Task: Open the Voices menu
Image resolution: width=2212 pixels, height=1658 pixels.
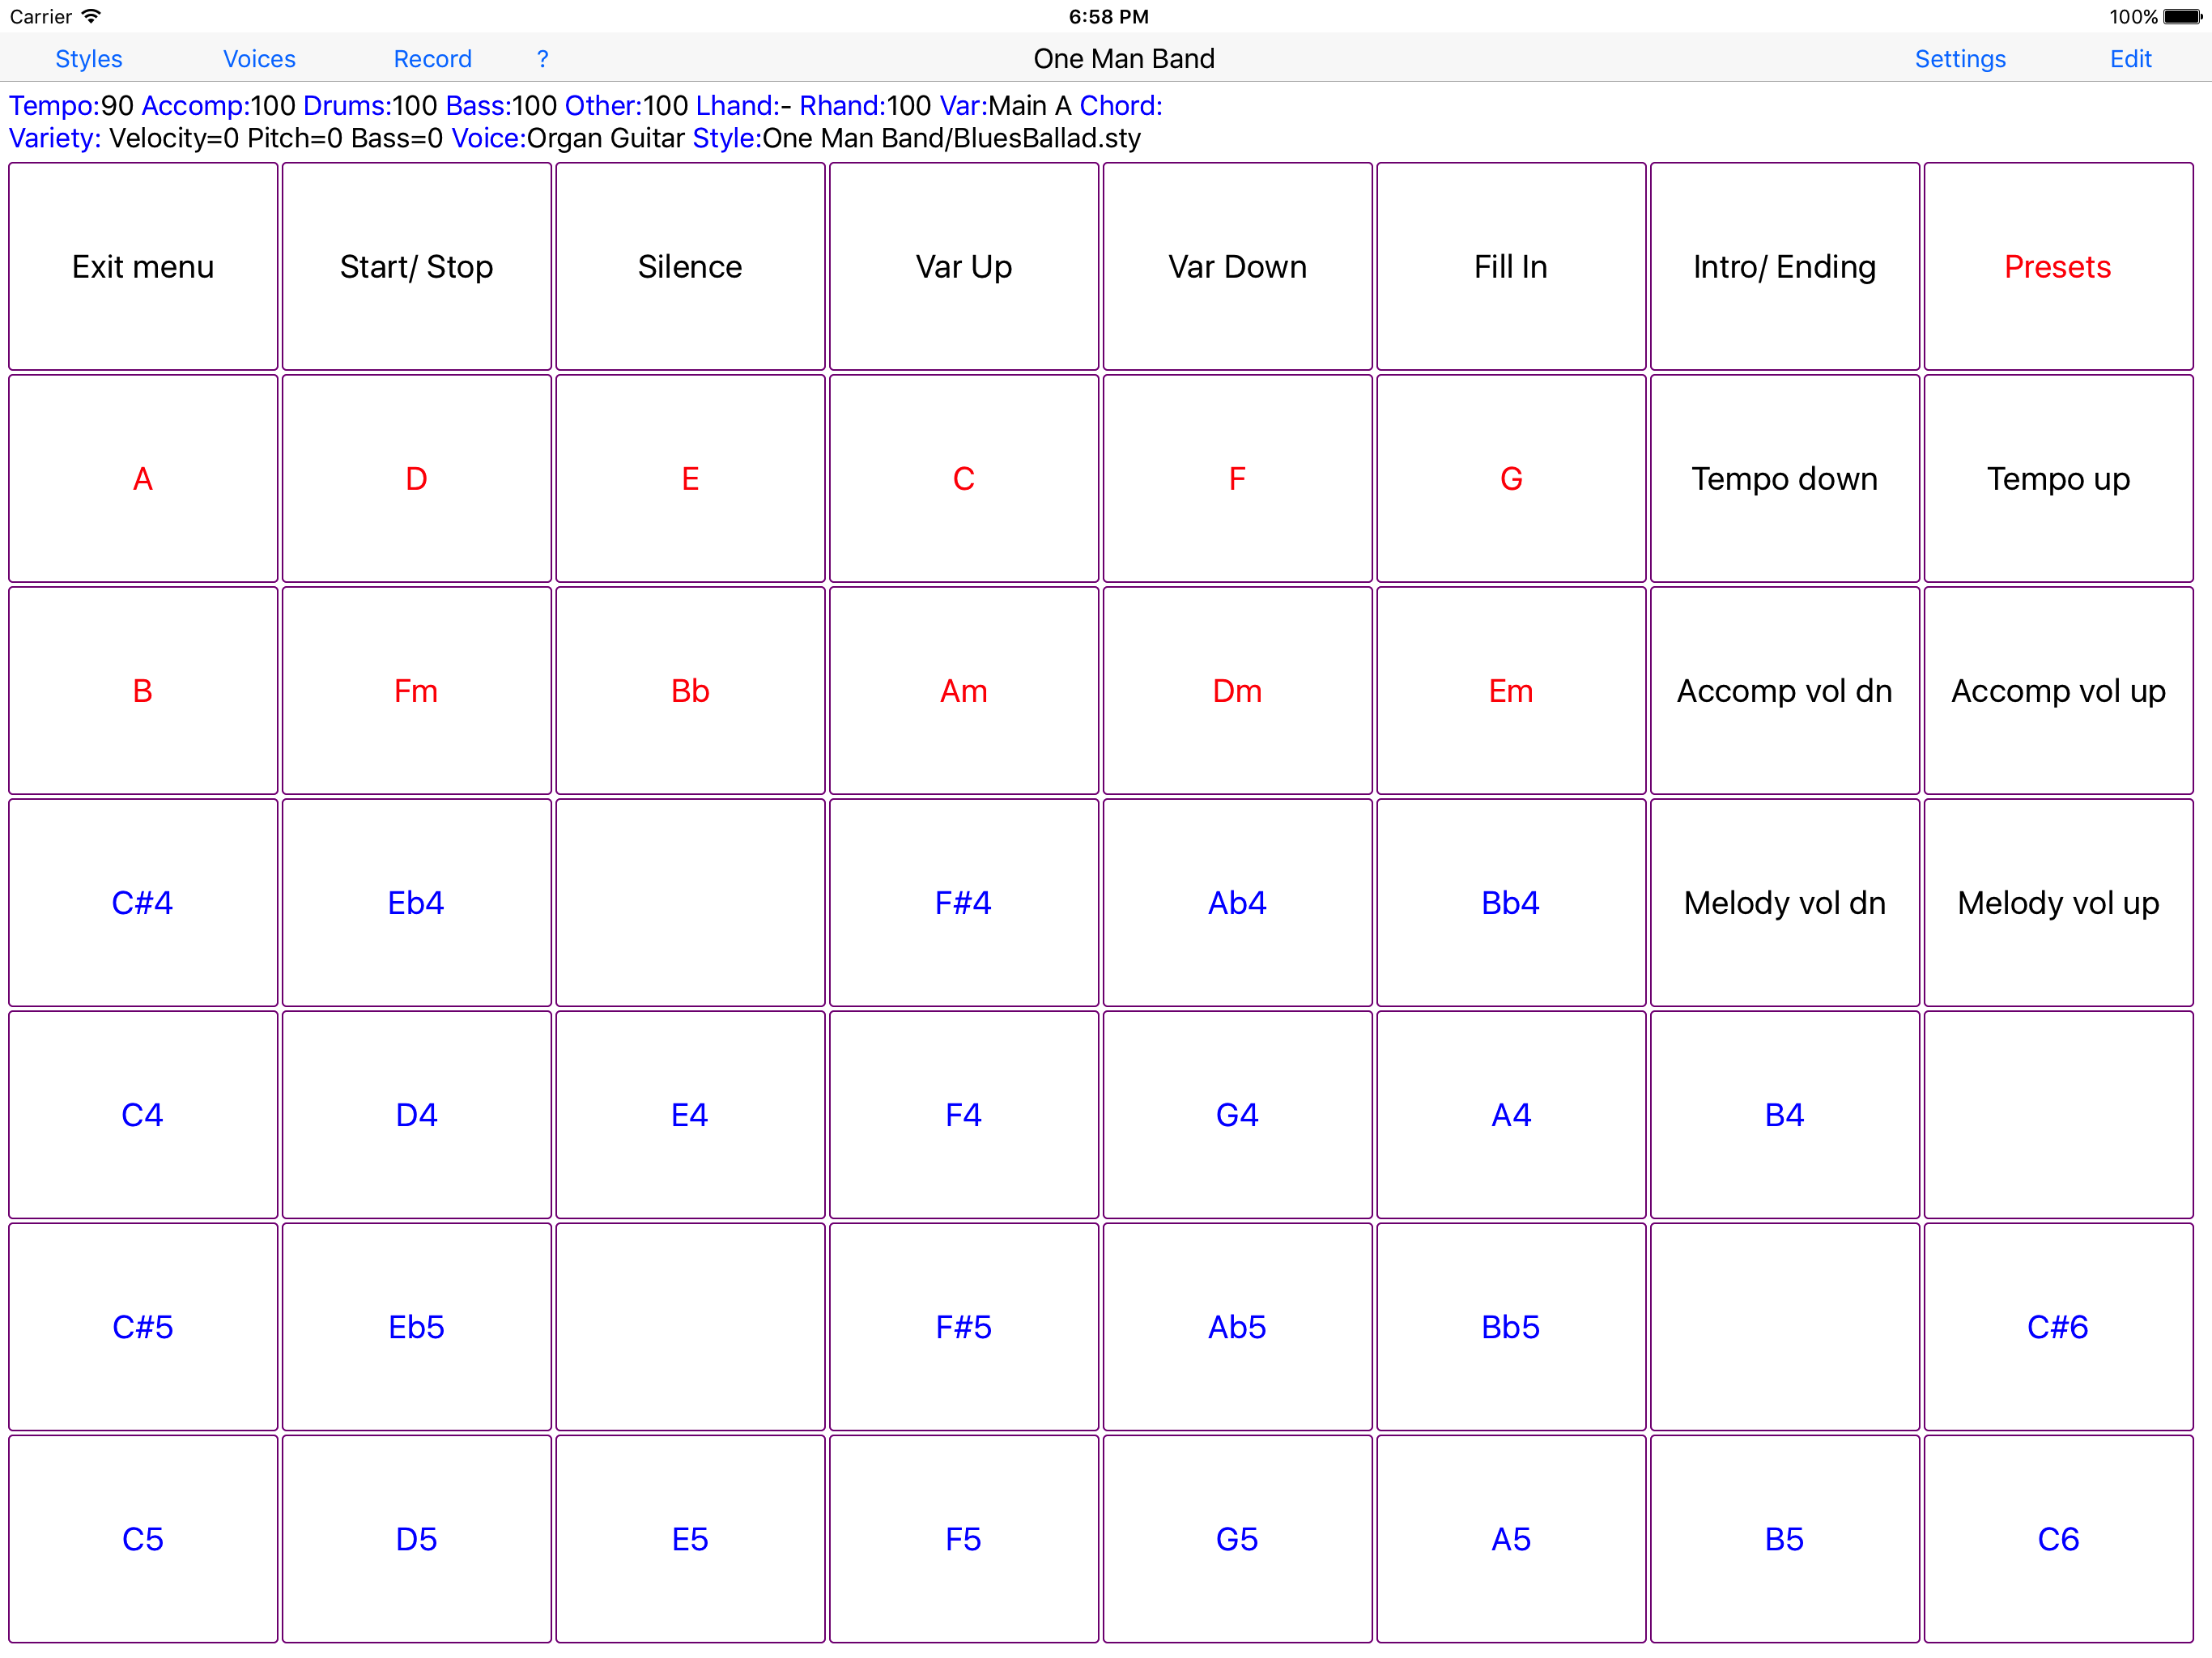Action: coord(259,59)
